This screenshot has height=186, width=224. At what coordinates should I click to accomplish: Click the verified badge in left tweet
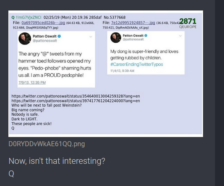59,36
